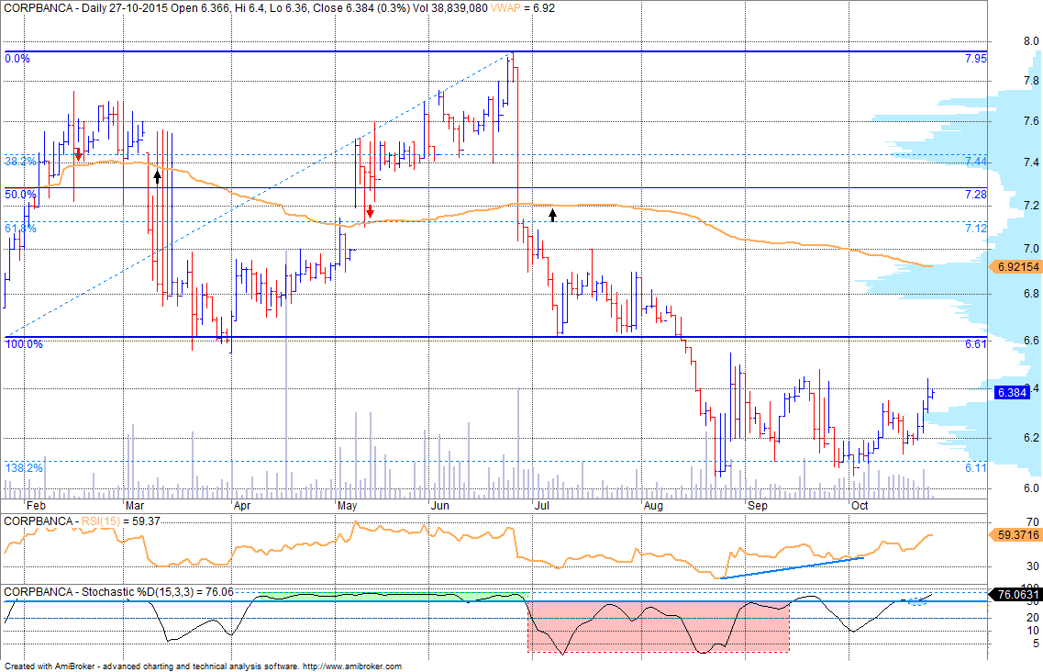Click the black buy arrow in July
Screen dimensions: 1043x672
tap(552, 215)
